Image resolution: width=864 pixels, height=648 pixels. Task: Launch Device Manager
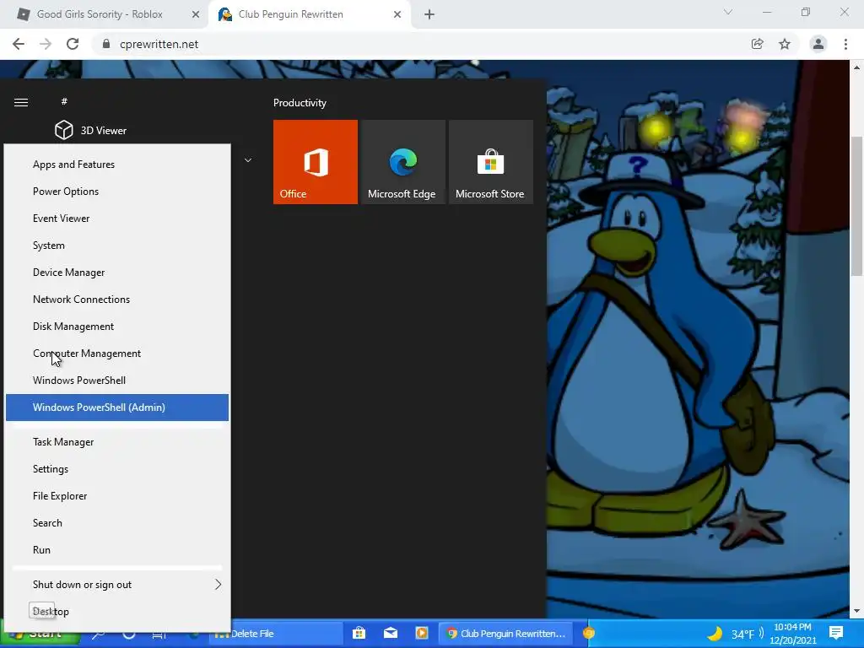[116, 273]
